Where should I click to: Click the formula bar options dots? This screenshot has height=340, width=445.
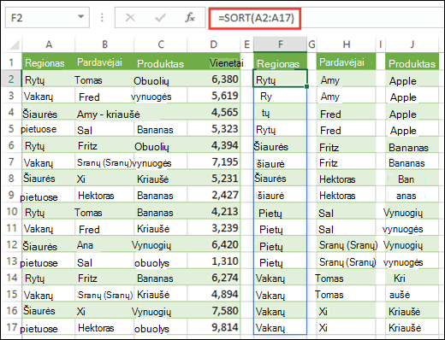pyautogui.click(x=102, y=18)
